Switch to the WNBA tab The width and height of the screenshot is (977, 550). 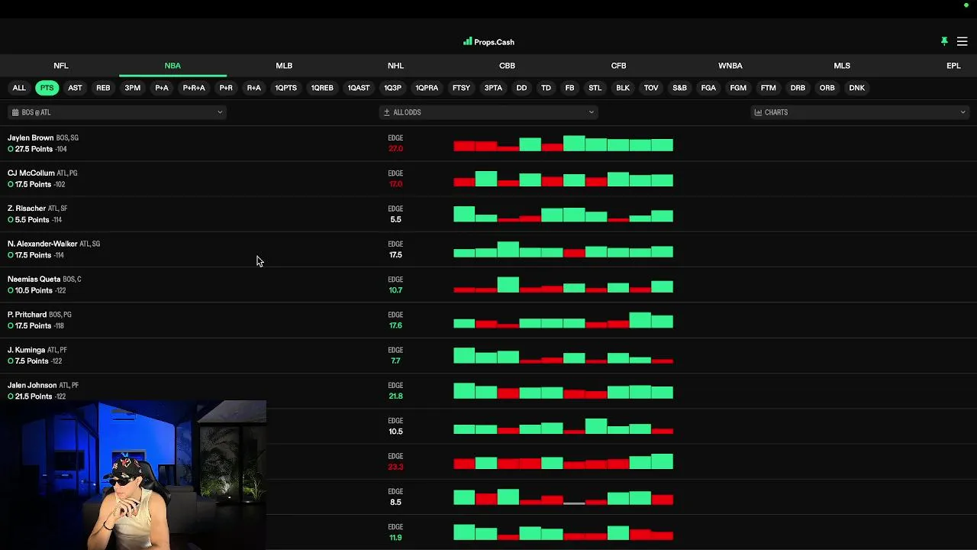tap(730, 66)
